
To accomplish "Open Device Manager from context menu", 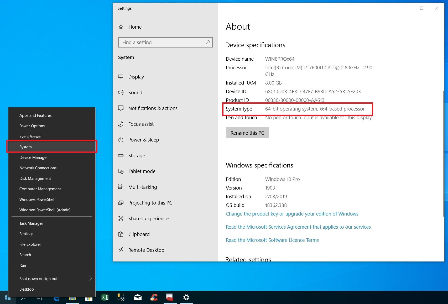I will point(34,157).
